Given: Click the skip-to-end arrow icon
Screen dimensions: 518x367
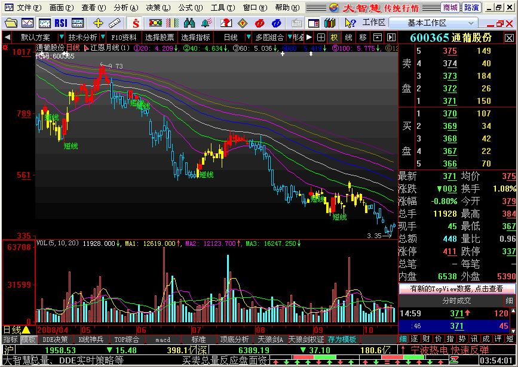Looking at the screenshot, I should tap(391, 37).
